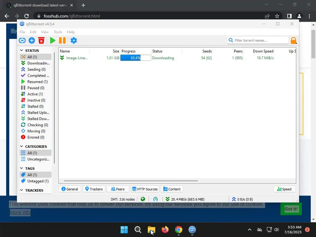Screen dimensions: 316x237
Task: Select the Uncategorized category
Action: point(36,159)
